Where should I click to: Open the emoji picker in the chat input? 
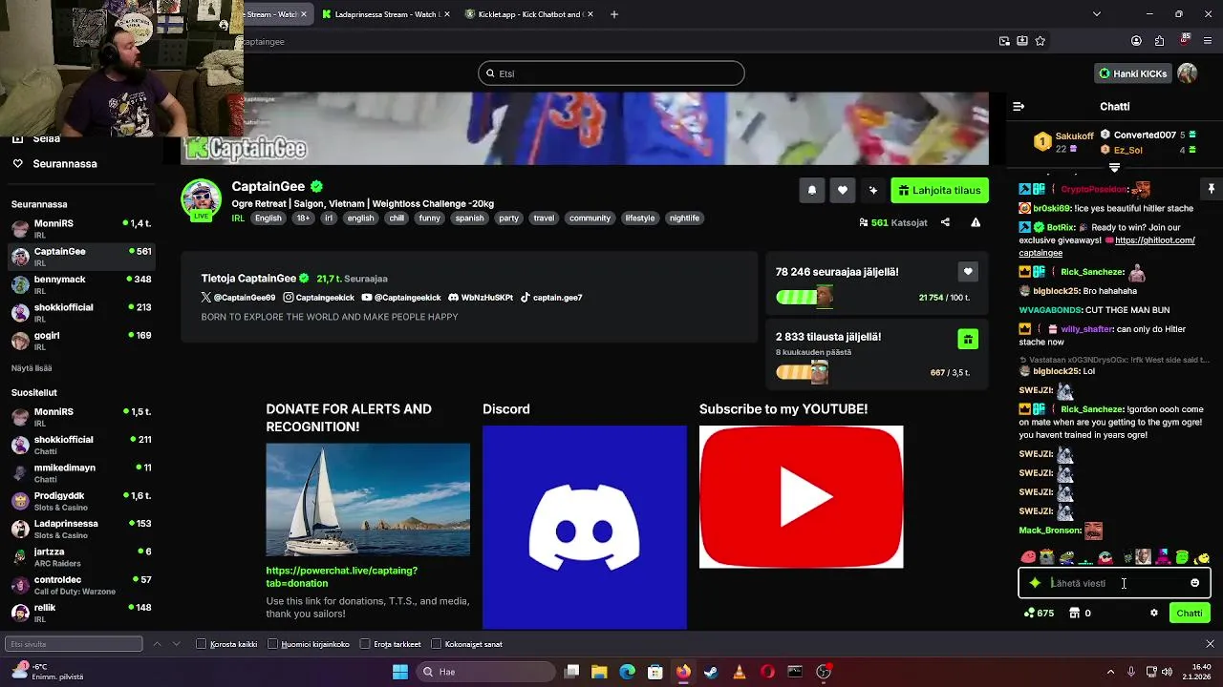click(1194, 583)
